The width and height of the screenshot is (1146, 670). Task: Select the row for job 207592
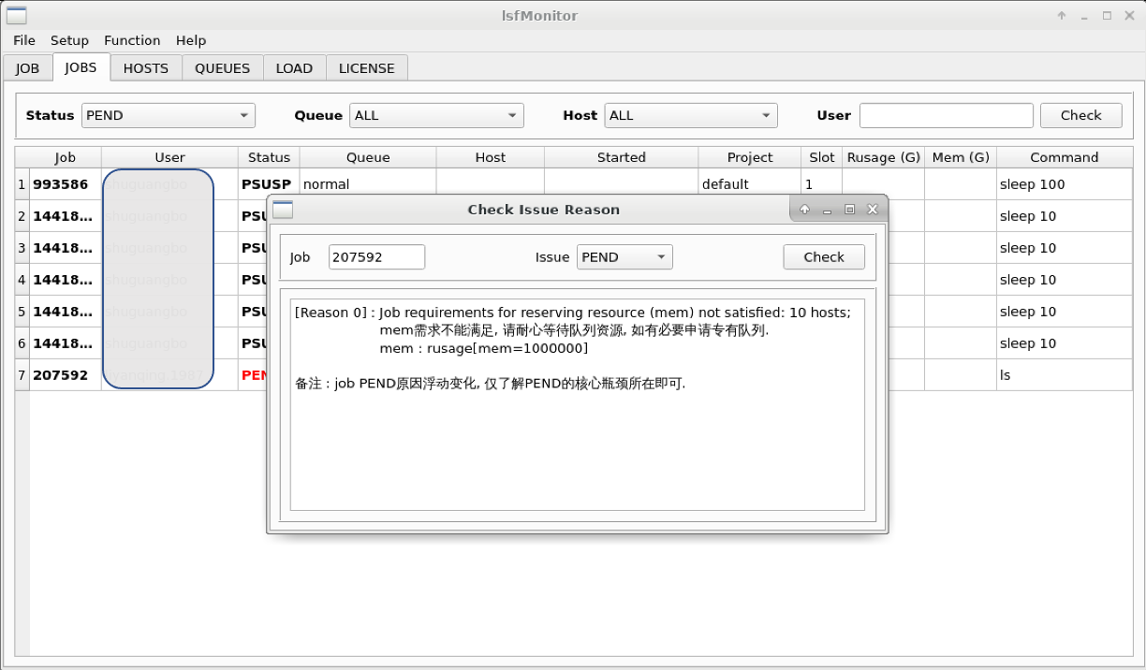coord(65,374)
